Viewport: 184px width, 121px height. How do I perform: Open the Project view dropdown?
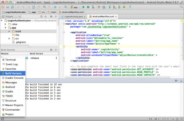(11, 17)
